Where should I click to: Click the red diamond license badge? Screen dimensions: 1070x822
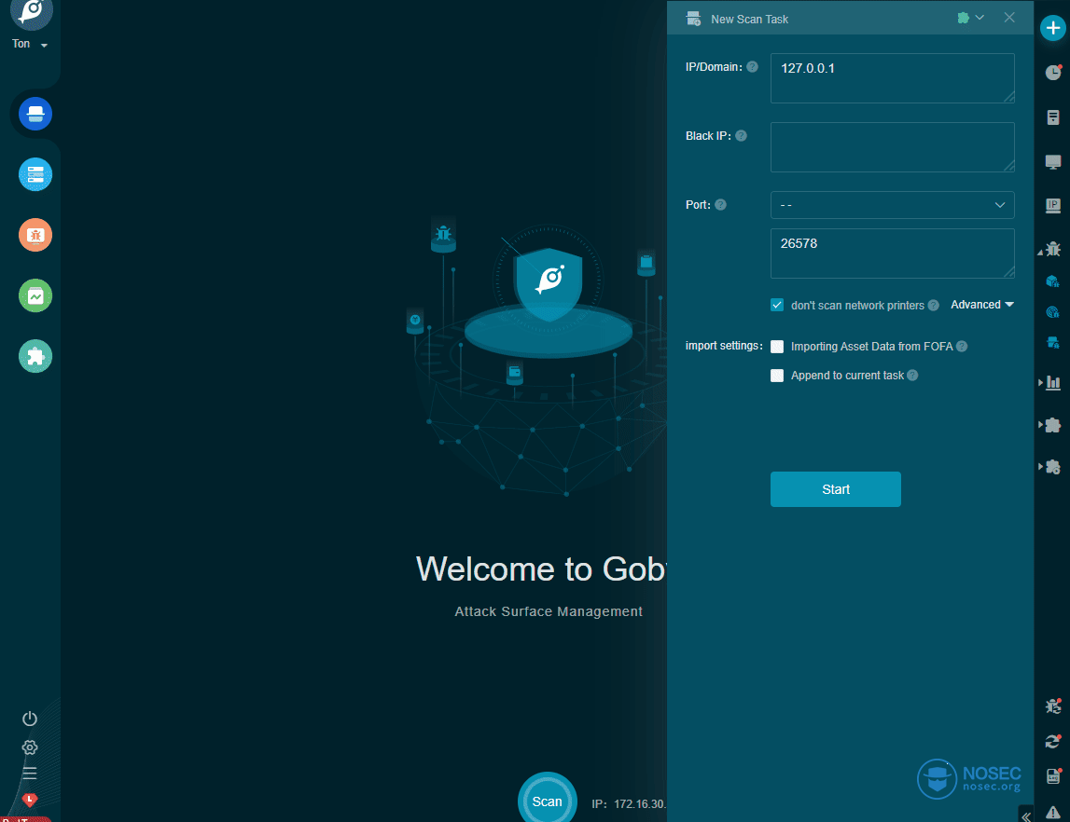29,799
